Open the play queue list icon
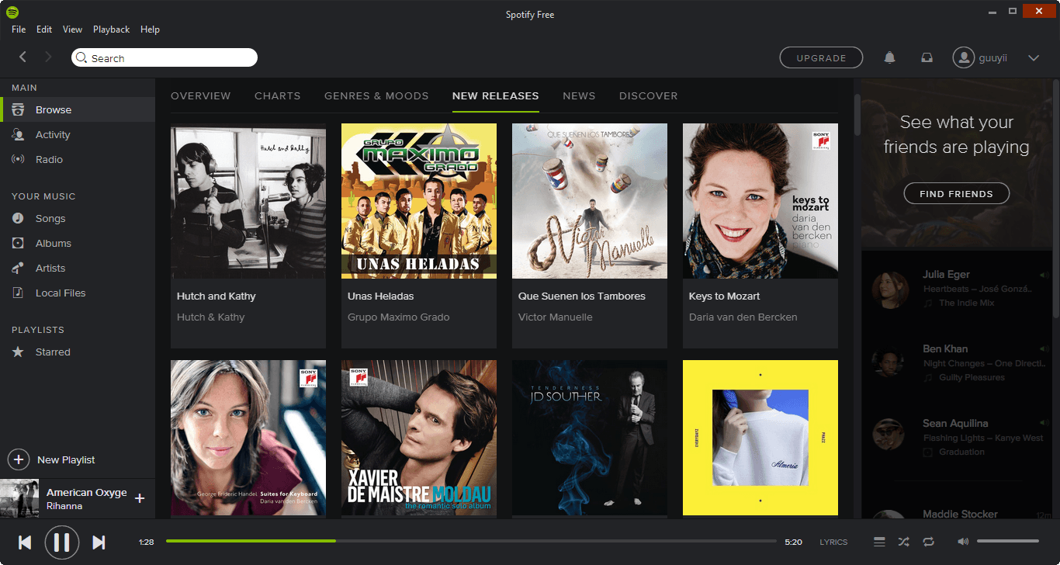The height and width of the screenshot is (565, 1060). click(879, 542)
